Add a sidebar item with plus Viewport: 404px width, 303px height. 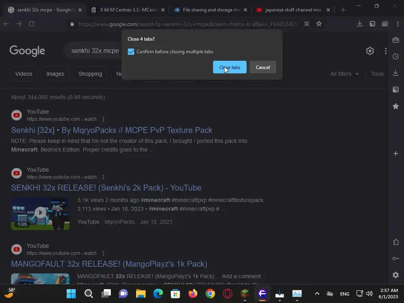point(396,153)
